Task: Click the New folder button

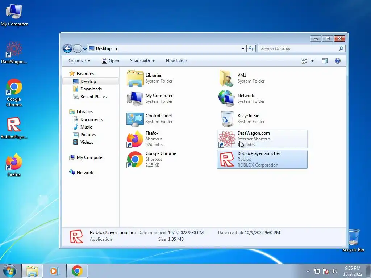Action: [176, 61]
